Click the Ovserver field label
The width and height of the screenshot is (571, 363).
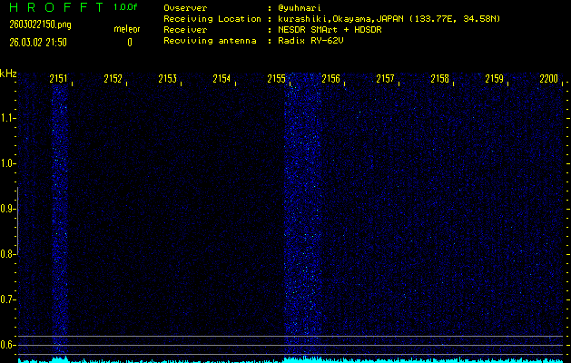(x=185, y=8)
